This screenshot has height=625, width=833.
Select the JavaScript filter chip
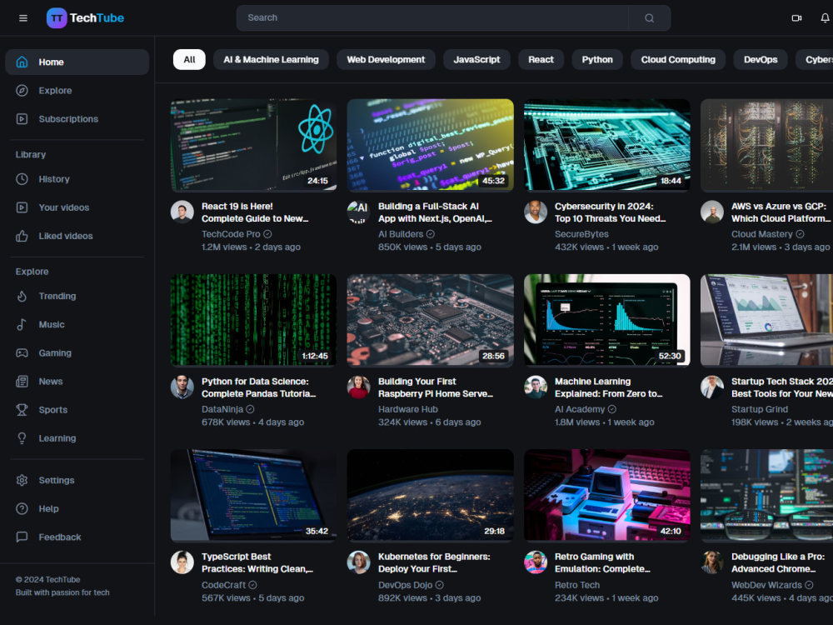point(476,59)
